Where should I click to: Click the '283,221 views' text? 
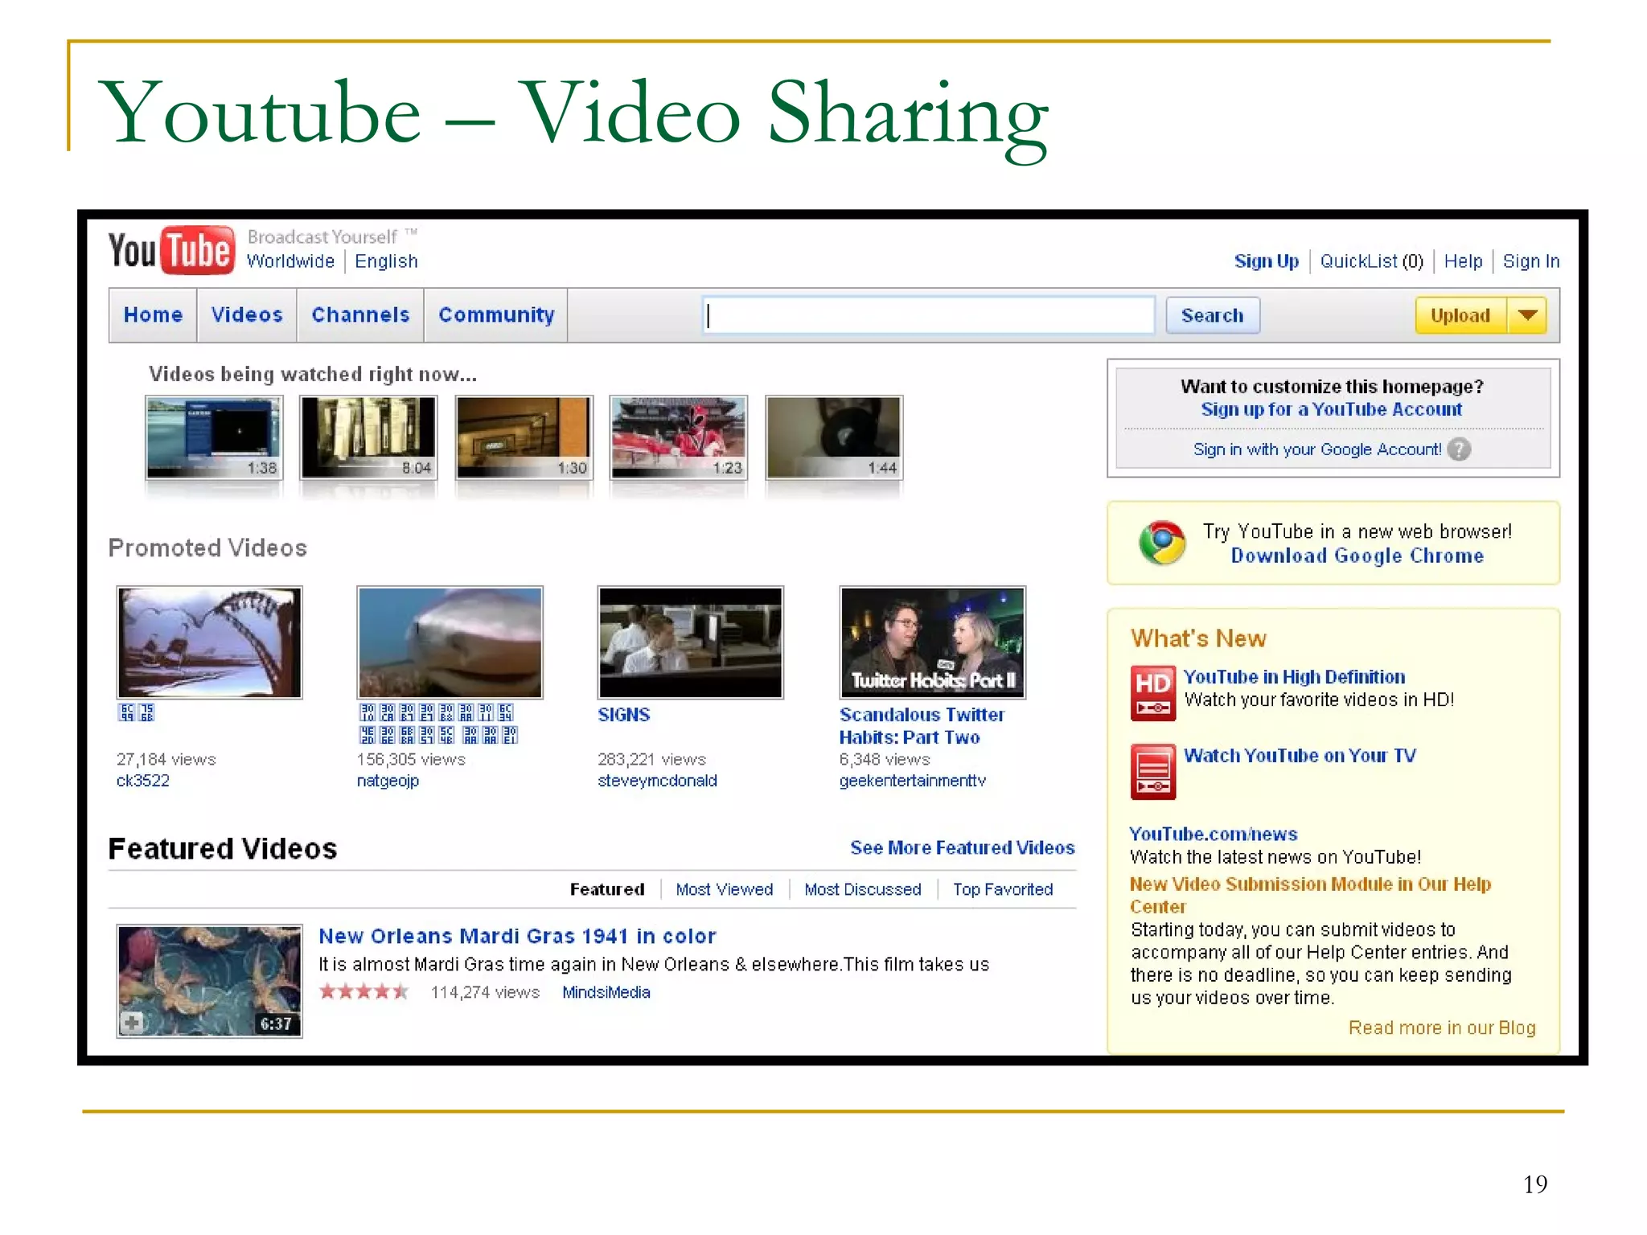(651, 759)
